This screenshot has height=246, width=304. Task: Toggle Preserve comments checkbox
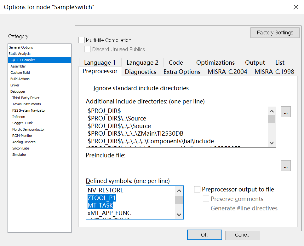tap(206, 199)
